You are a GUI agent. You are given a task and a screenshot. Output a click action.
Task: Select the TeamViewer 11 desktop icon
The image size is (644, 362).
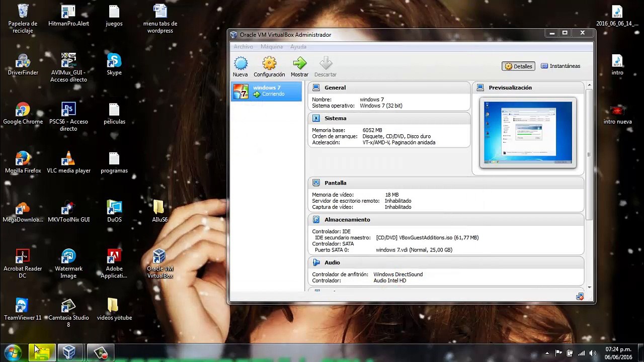23,305
